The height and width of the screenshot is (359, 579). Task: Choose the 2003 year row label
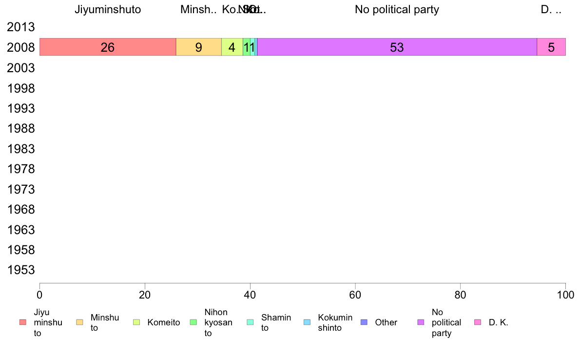[20, 68]
